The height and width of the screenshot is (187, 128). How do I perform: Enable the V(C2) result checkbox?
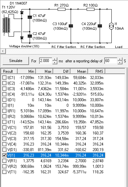[5, 133]
